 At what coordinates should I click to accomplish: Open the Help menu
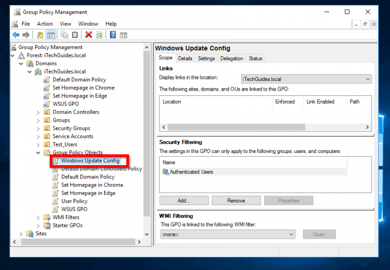click(111, 24)
